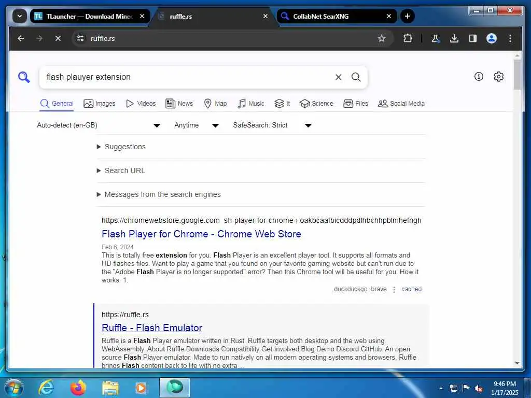Switch to the TLauncher tab

coord(90,16)
